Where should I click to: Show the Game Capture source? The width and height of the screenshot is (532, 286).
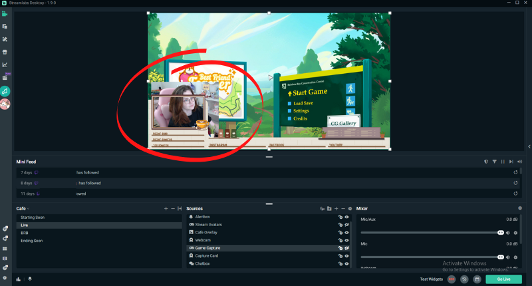pyautogui.click(x=346, y=248)
